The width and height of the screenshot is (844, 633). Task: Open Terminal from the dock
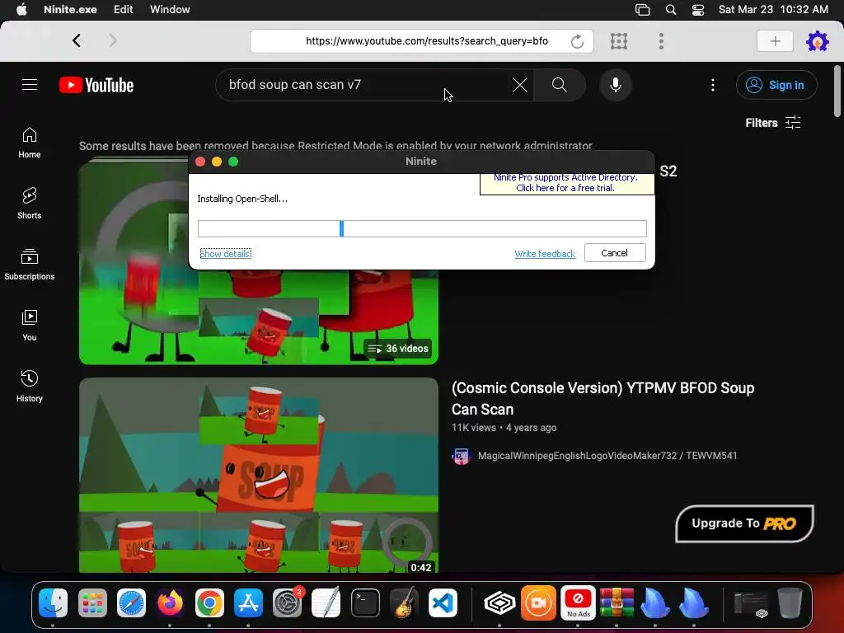tap(365, 603)
